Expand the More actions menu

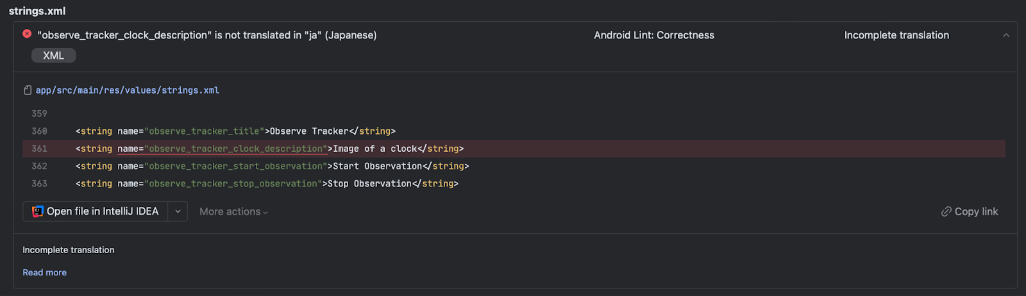click(233, 211)
